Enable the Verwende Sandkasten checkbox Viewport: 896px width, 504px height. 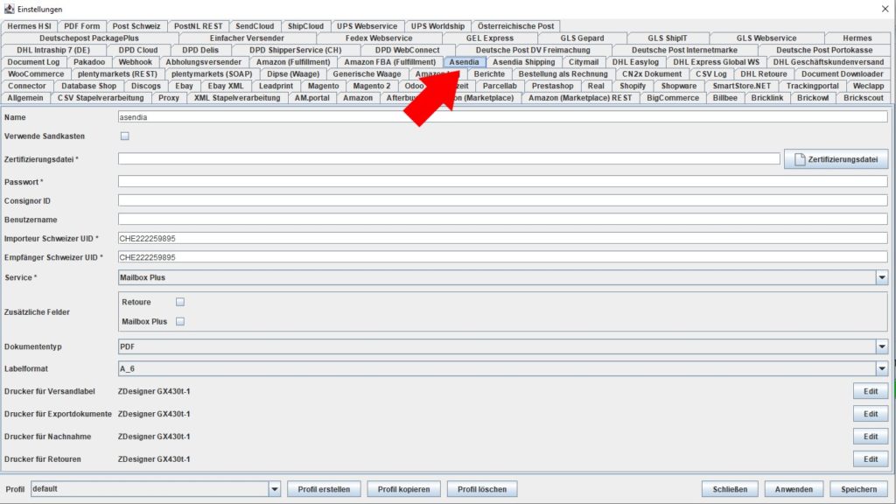point(124,136)
